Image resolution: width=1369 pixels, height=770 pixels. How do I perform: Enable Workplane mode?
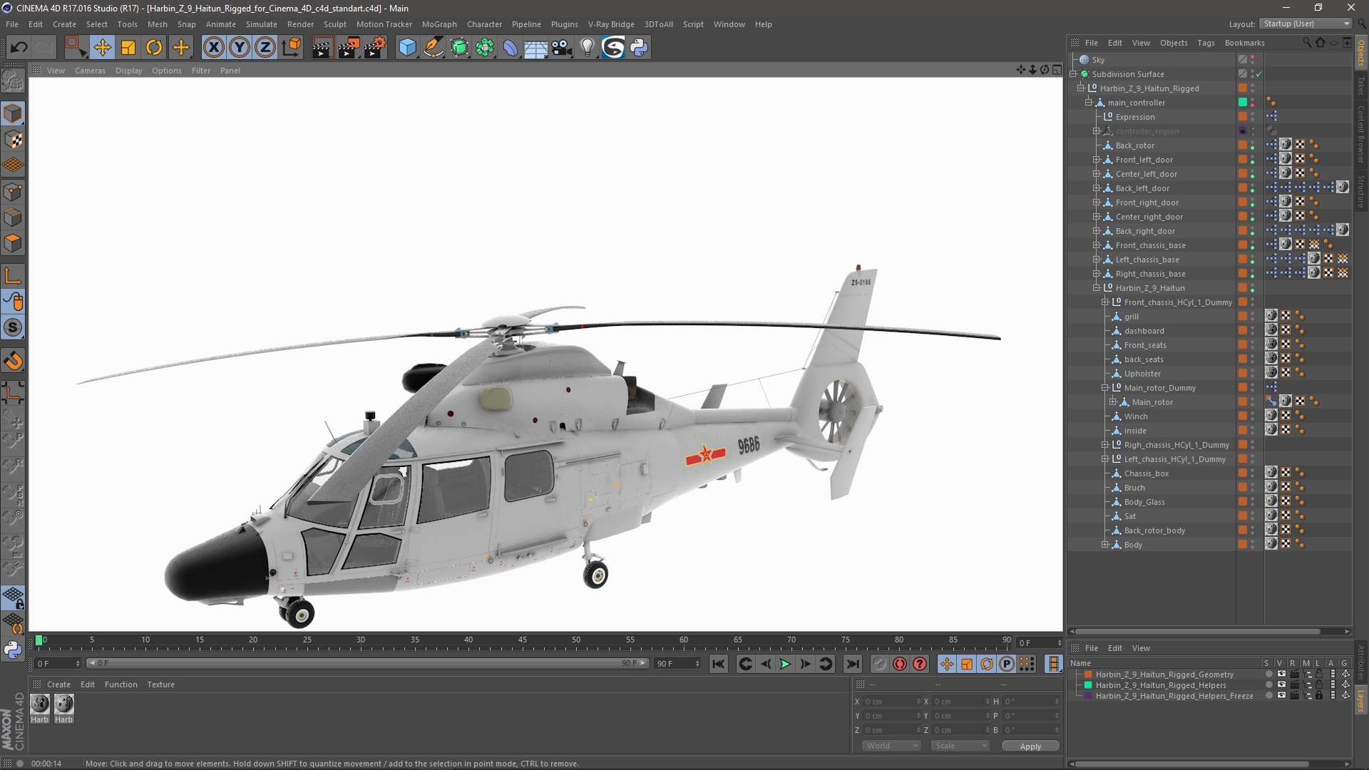point(13,165)
